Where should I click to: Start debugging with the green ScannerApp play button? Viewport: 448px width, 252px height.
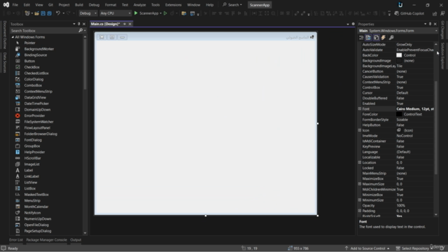point(148,13)
